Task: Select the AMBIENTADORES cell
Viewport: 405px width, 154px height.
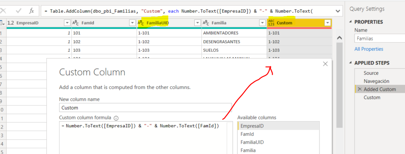Action: 234,33
